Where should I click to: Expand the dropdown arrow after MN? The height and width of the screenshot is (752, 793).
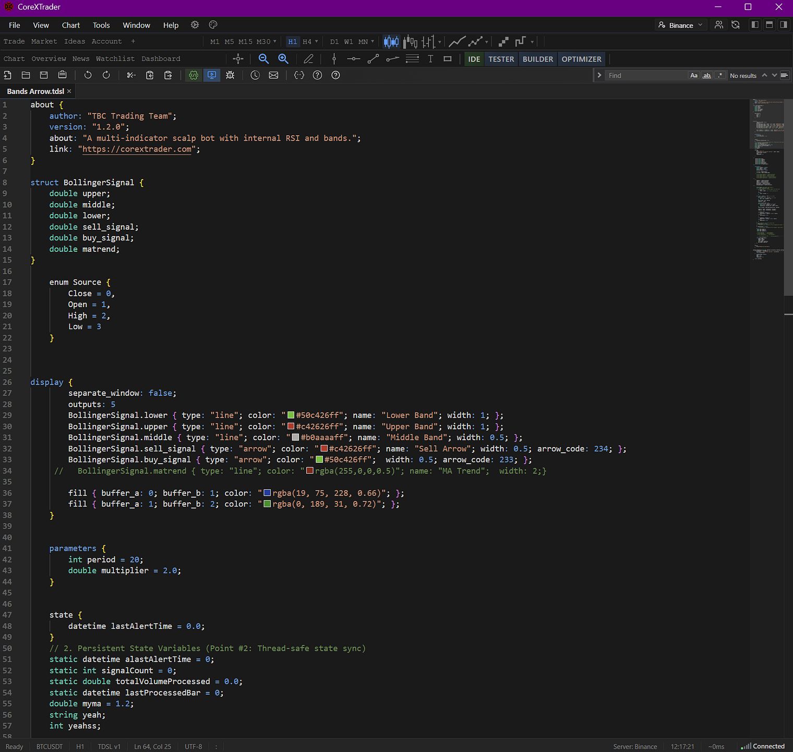[x=372, y=41]
